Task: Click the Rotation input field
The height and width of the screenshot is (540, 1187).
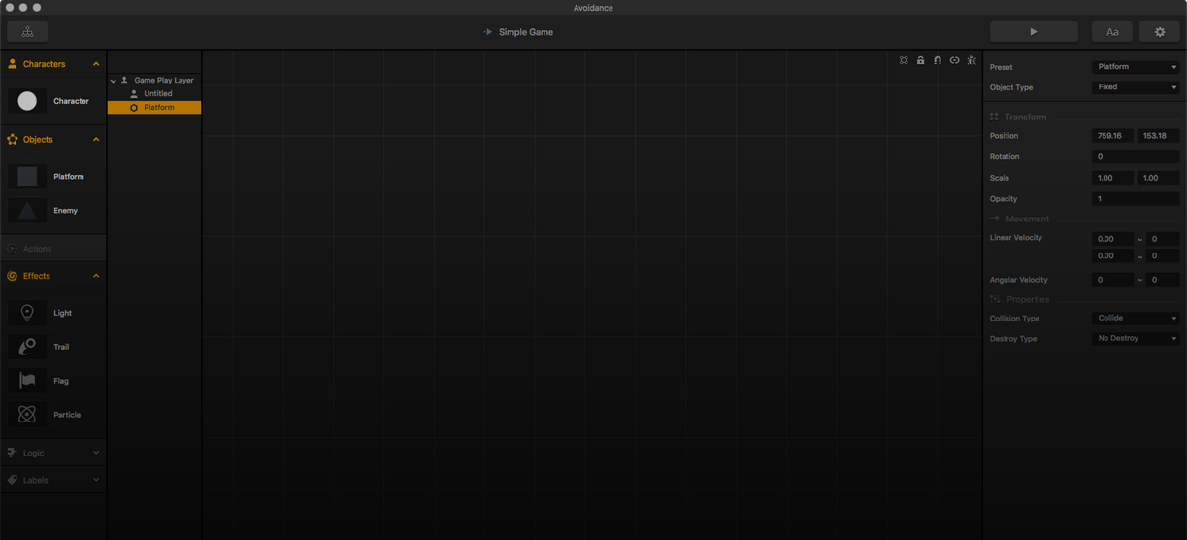Action: [1135, 156]
